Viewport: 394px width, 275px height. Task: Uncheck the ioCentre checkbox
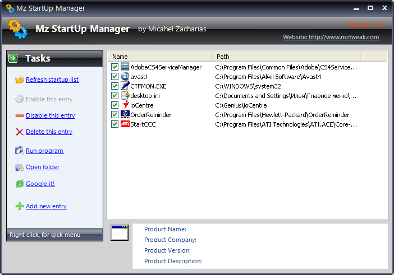(x=114, y=105)
